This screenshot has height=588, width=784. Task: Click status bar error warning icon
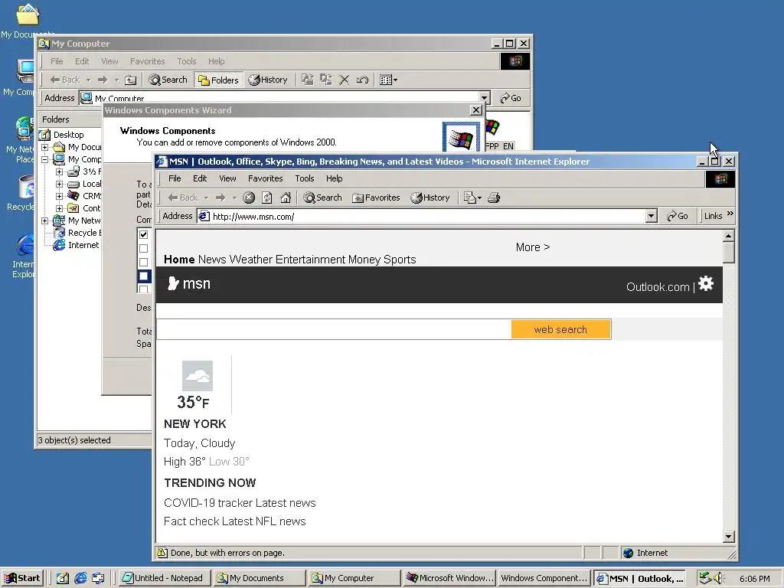162,553
